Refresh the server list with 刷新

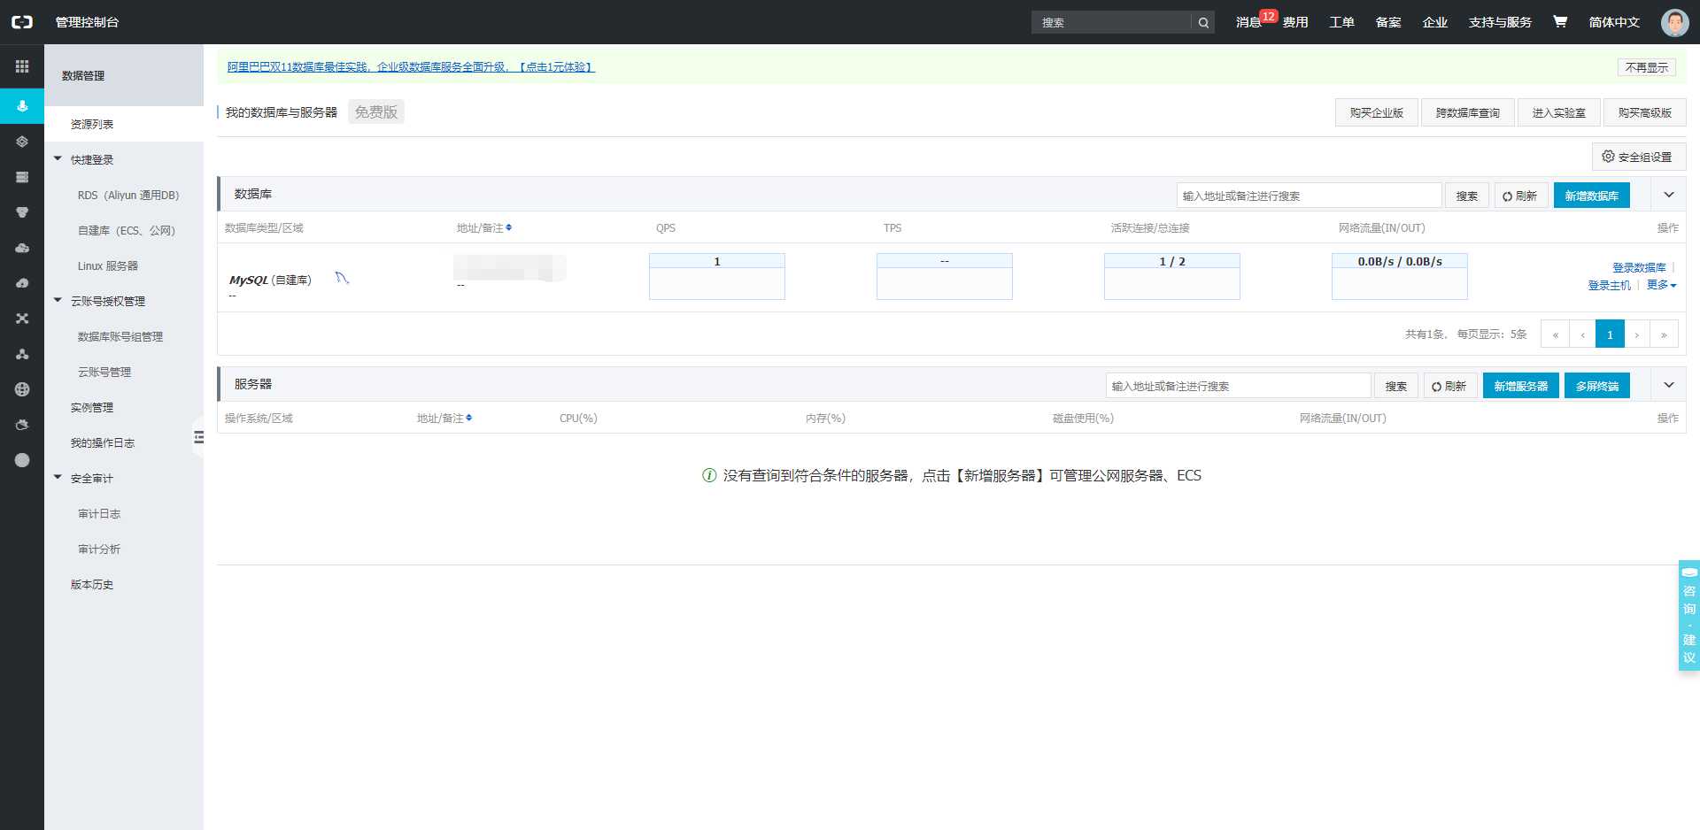click(1449, 386)
